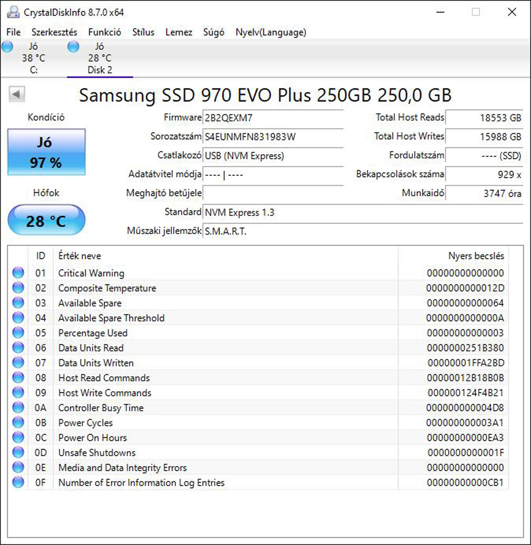Viewport: 531px width, 545px height.
Task: Click the blue status orb for drive C:
Action: click(7, 47)
